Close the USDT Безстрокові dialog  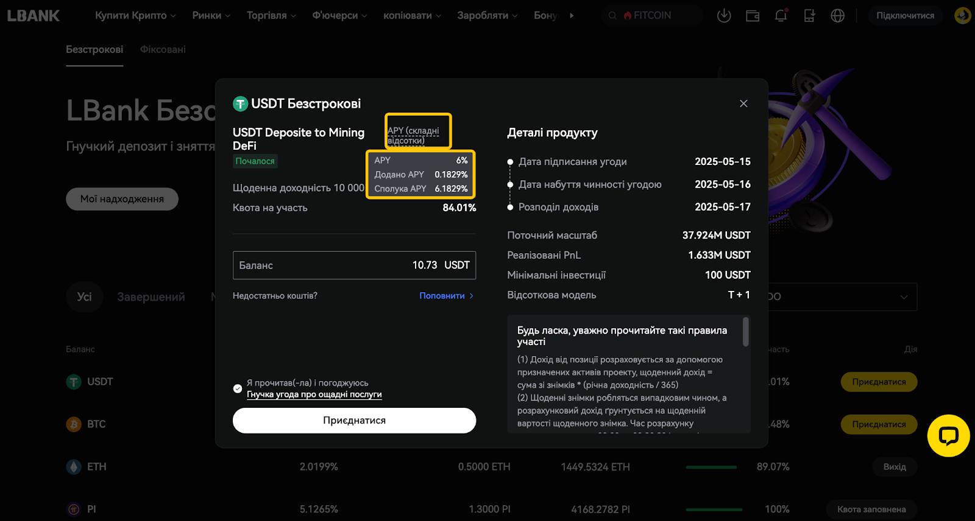743,103
